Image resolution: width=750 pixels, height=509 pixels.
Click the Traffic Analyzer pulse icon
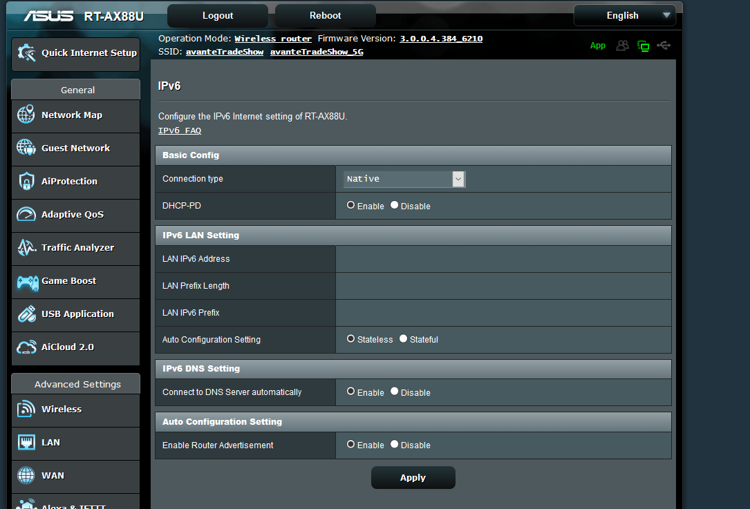[26, 247]
